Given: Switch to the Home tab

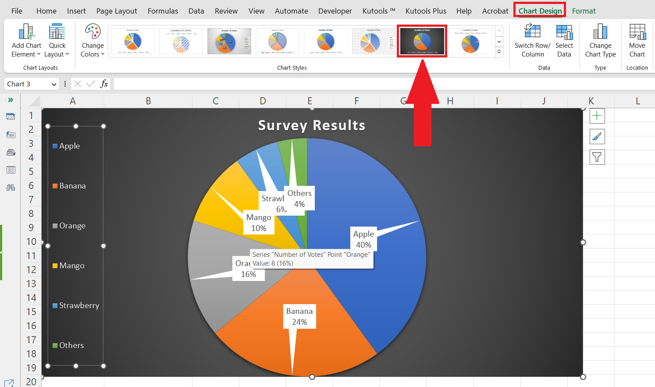Looking at the screenshot, I should (46, 11).
